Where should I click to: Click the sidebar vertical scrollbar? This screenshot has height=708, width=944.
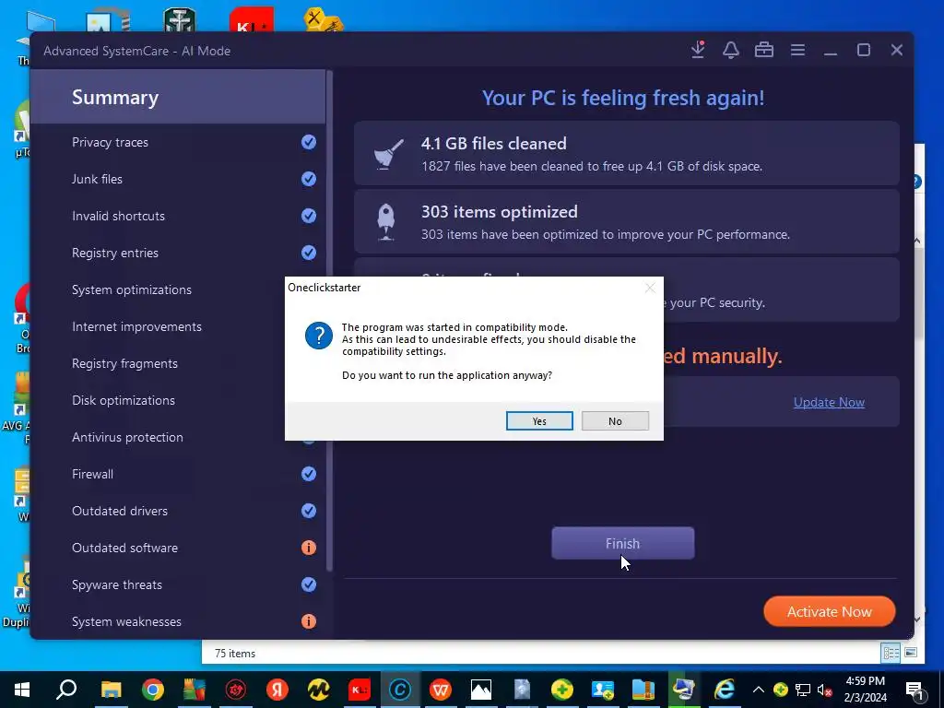coord(329,320)
